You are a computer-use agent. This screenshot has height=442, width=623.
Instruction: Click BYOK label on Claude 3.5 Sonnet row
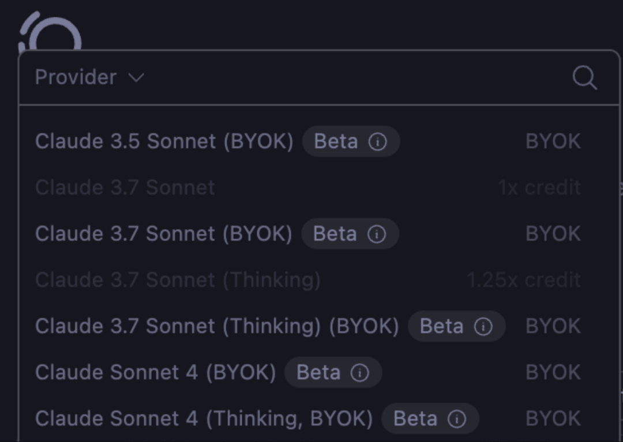click(553, 141)
